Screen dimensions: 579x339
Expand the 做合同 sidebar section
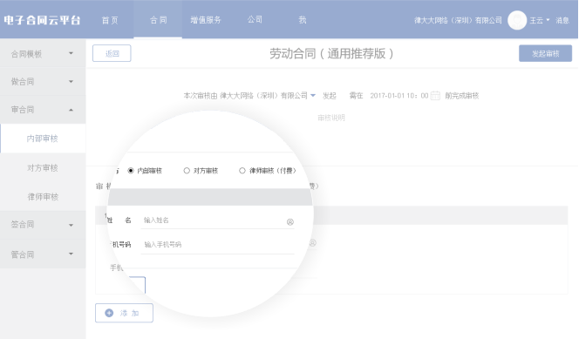pyautogui.click(x=43, y=82)
